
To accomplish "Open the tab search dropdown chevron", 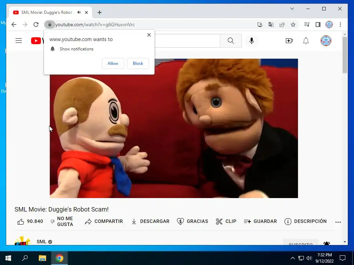I will click(292, 9).
